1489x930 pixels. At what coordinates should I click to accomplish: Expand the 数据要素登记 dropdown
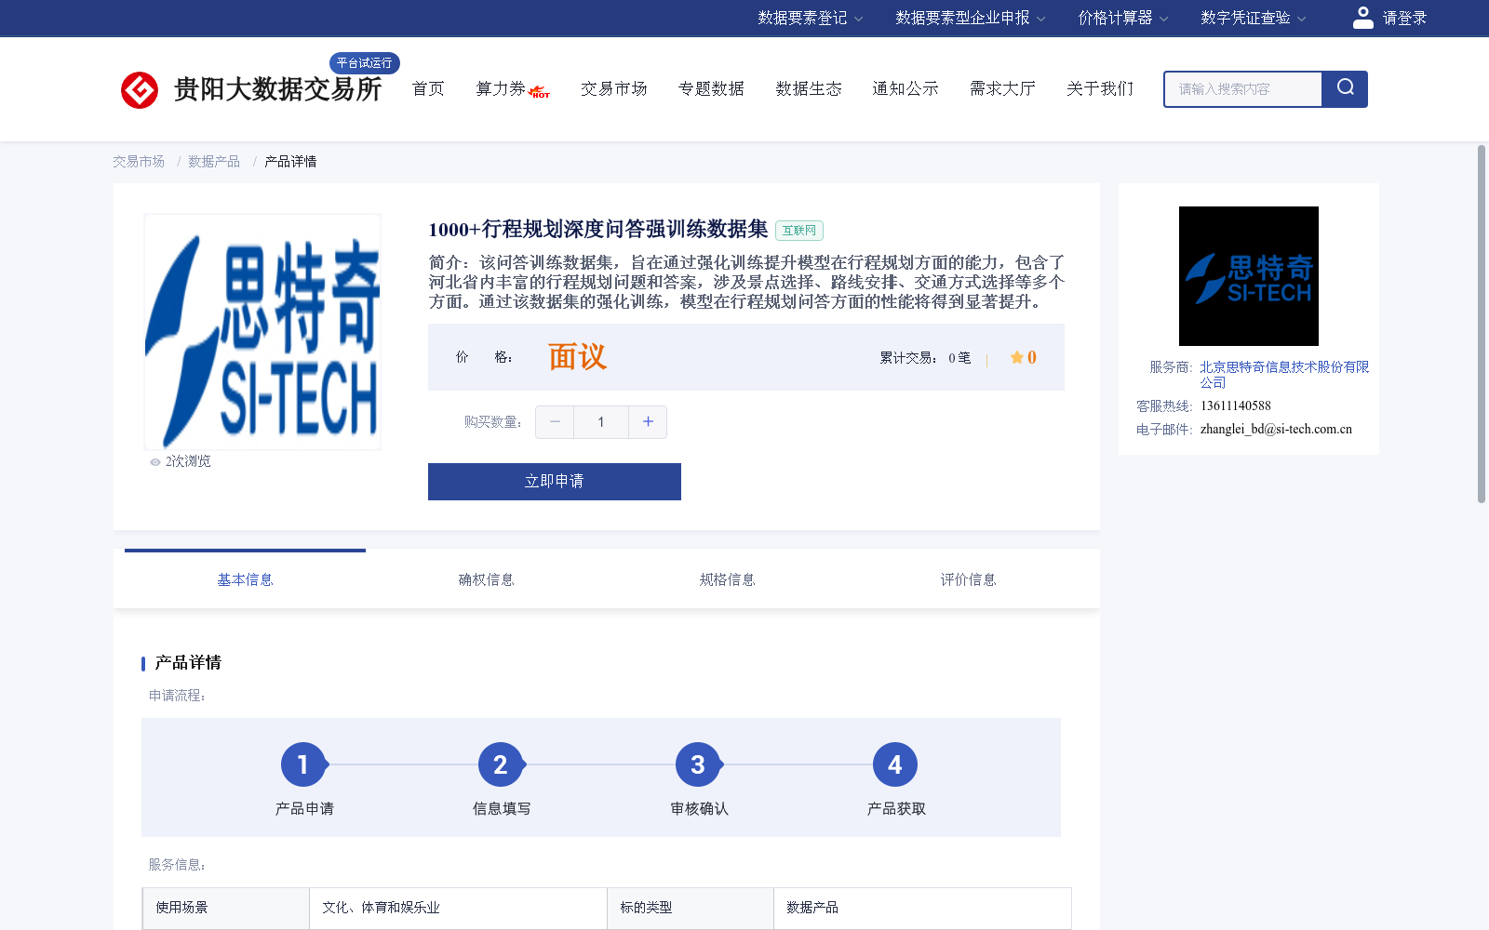coord(811,18)
